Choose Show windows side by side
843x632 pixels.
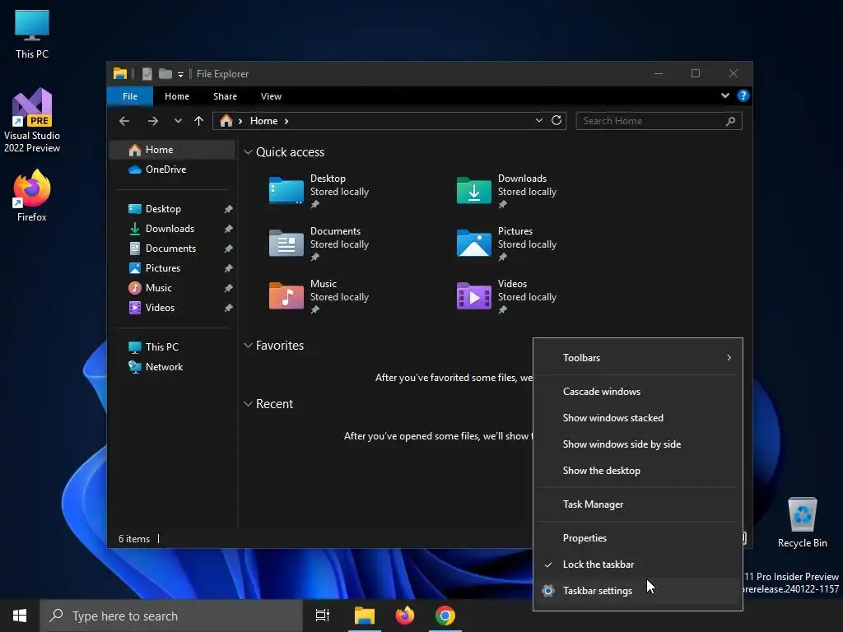tap(638, 444)
